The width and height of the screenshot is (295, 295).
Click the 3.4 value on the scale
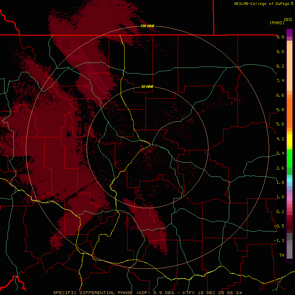click(x=280, y=153)
